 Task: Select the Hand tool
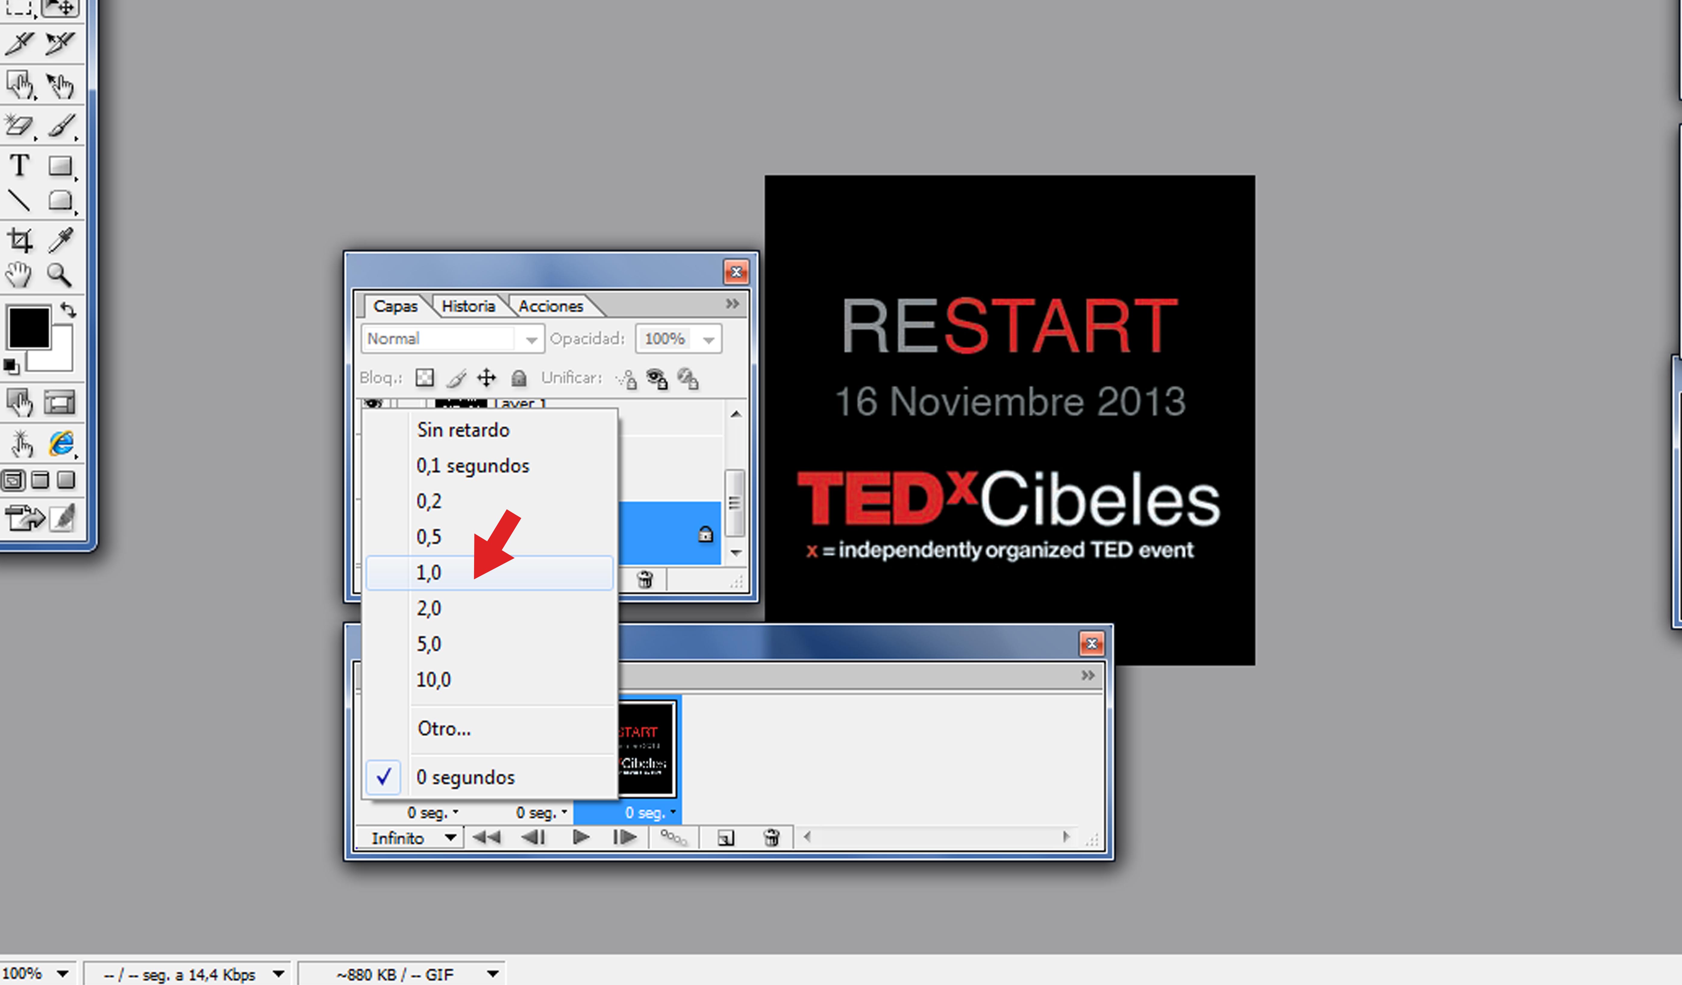[x=19, y=274]
